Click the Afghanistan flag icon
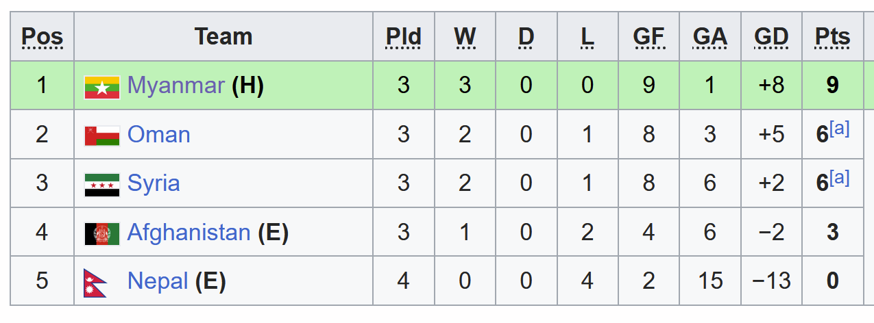Image resolution: width=874 pixels, height=323 pixels. pyautogui.click(x=102, y=233)
